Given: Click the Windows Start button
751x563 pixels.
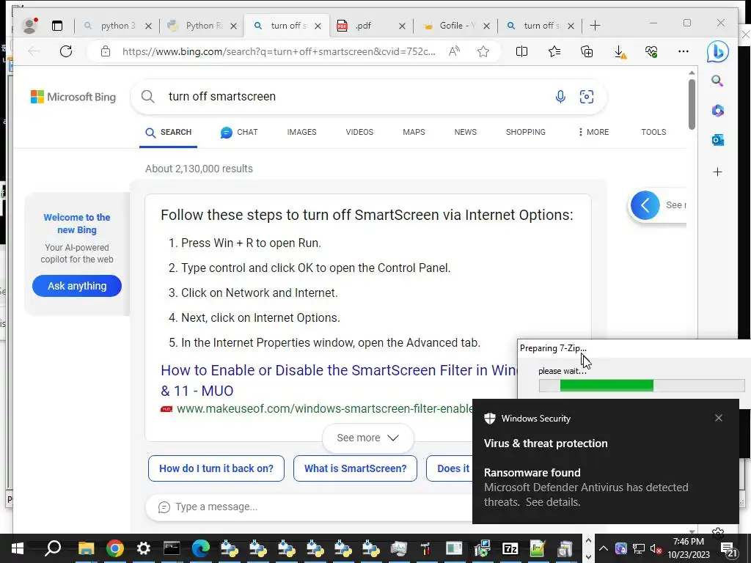Looking at the screenshot, I should 18,548.
